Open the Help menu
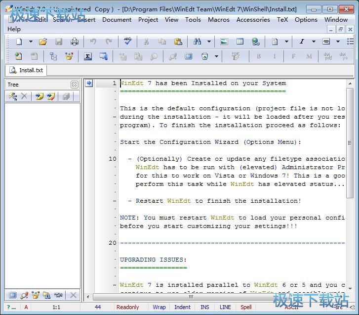This screenshot has width=359, height=315. [14, 29]
